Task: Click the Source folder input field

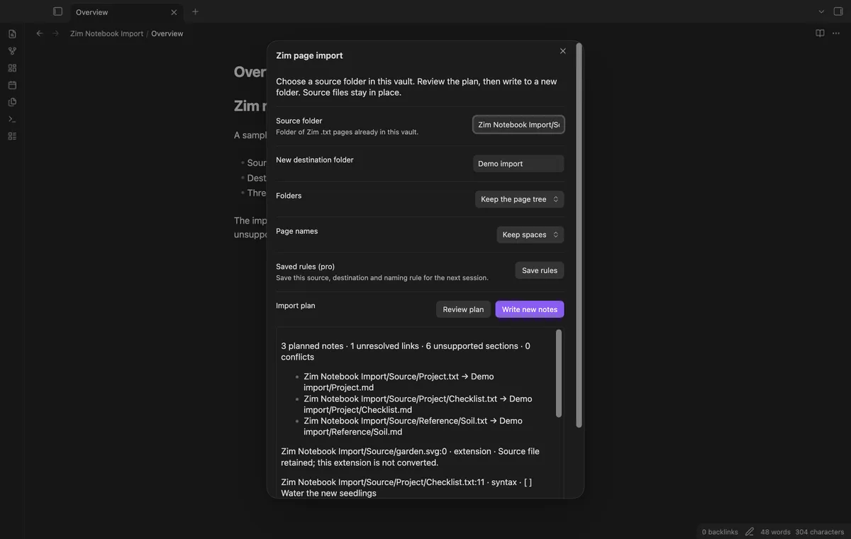Action: point(518,124)
